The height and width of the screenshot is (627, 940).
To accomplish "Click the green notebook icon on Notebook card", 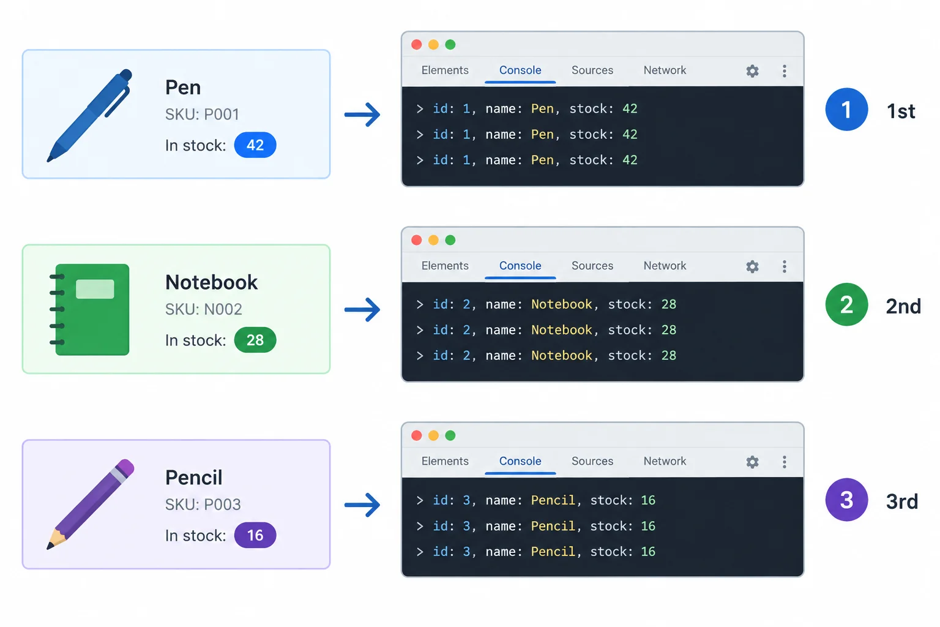I will [90, 309].
